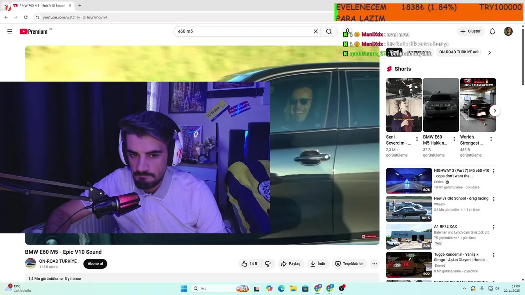Open volume control in system tray
Viewport: 525px width, 295px height.
[x=497, y=288]
